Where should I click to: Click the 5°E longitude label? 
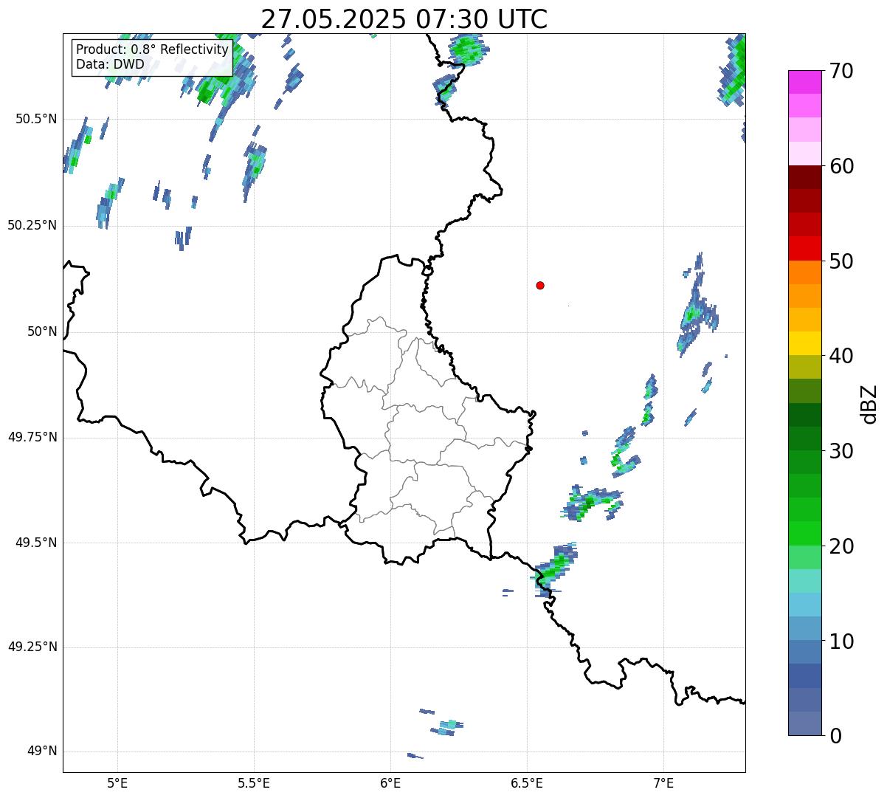(x=118, y=782)
